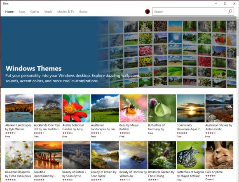239x182 pixels.
Task: Open Beautiful Blossoms daisy thumbnail
Action: click(x=19, y=155)
